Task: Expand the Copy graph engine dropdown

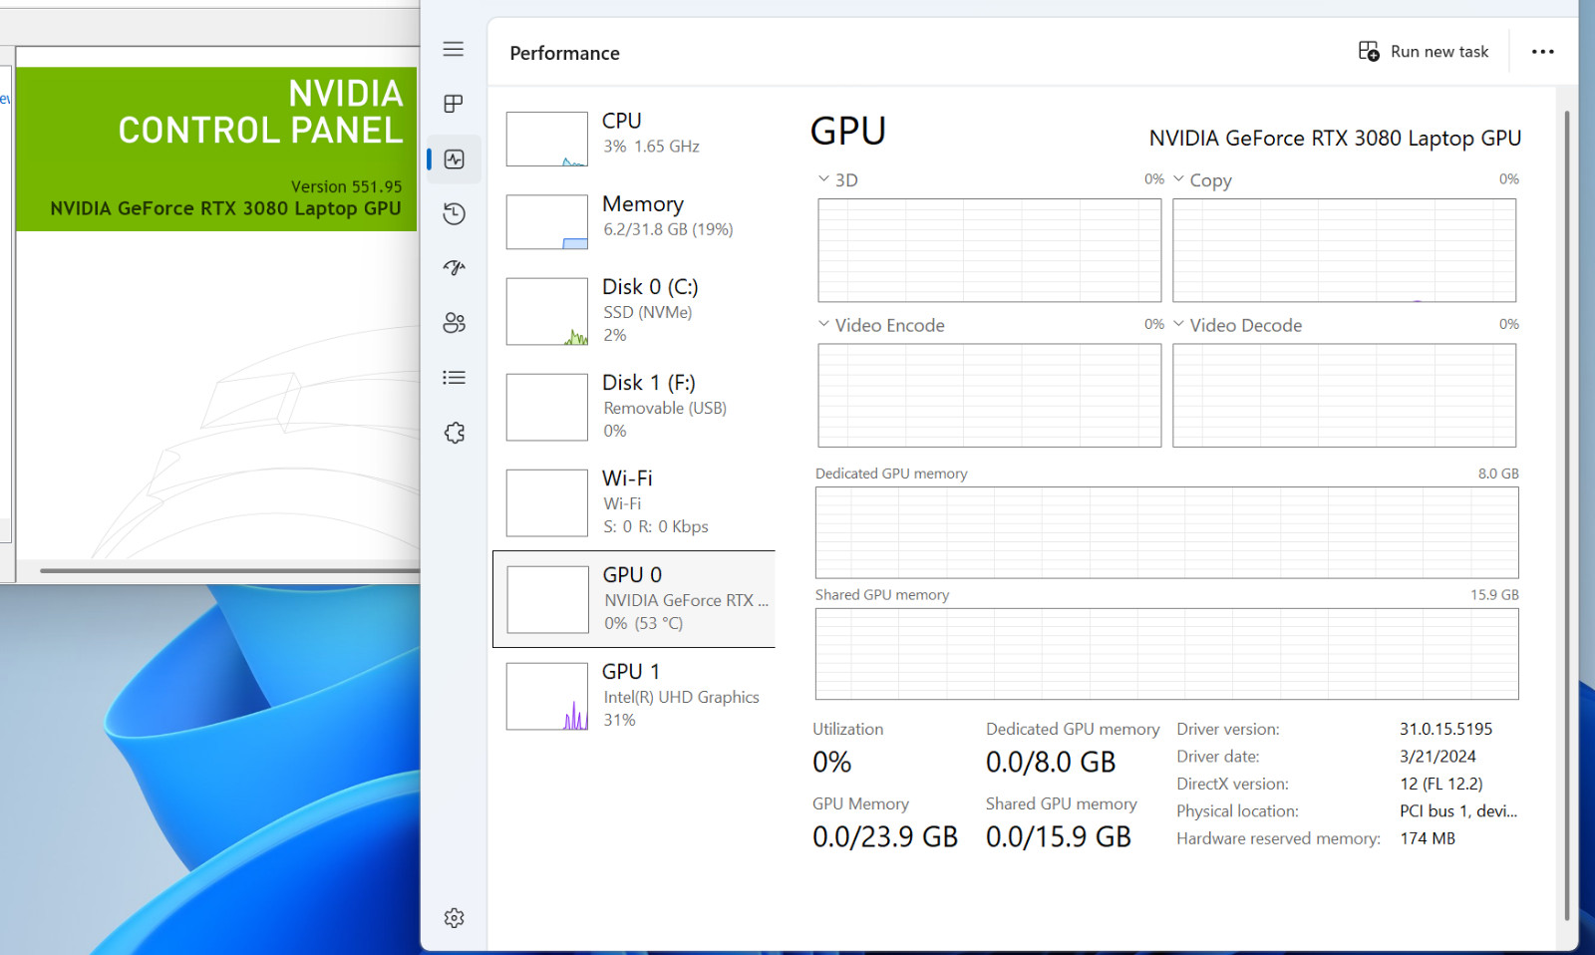Action: [x=1202, y=179]
